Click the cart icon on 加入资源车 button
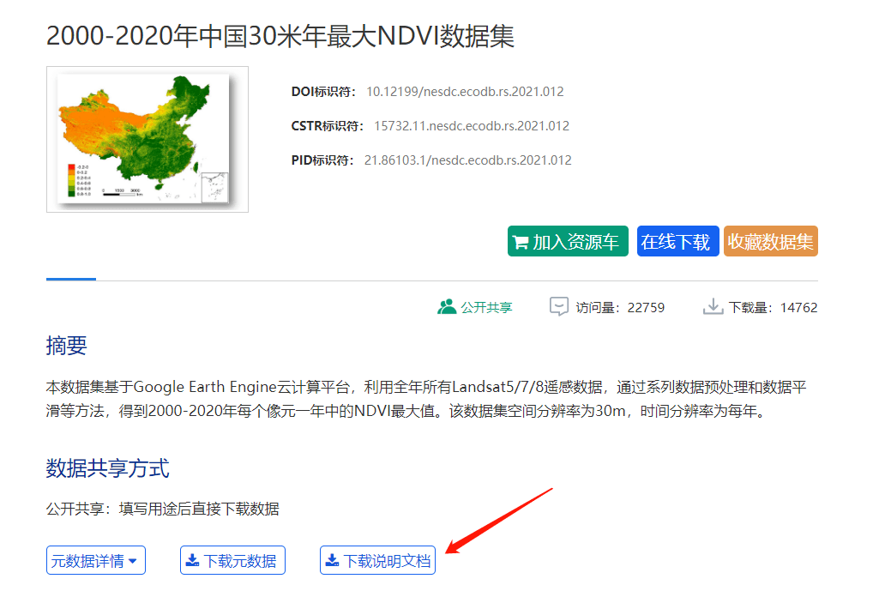879x603 pixels. 521,241
